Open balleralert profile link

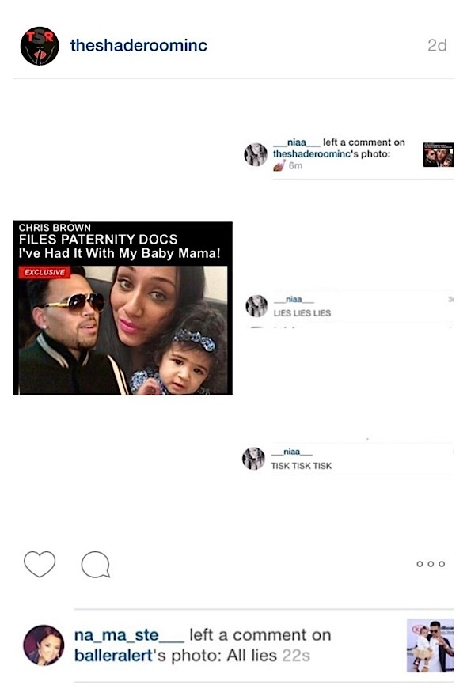pyautogui.click(x=113, y=656)
